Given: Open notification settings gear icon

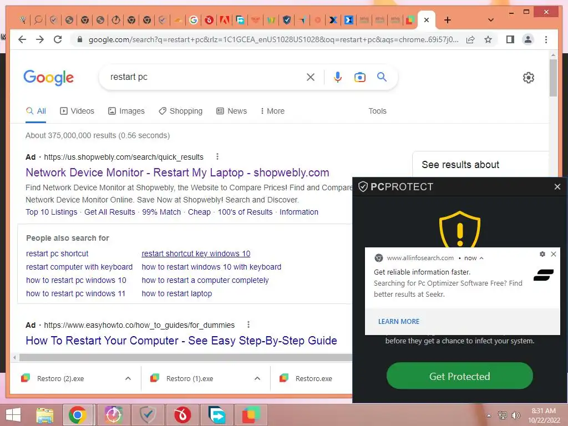Looking at the screenshot, I should point(542,254).
